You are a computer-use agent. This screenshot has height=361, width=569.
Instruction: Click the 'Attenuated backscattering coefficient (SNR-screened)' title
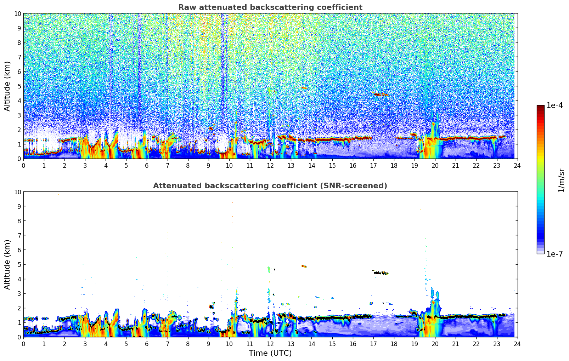coord(270,186)
